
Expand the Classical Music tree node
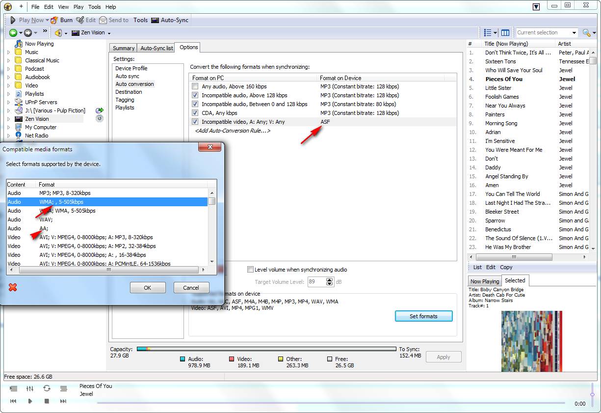pos(8,60)
